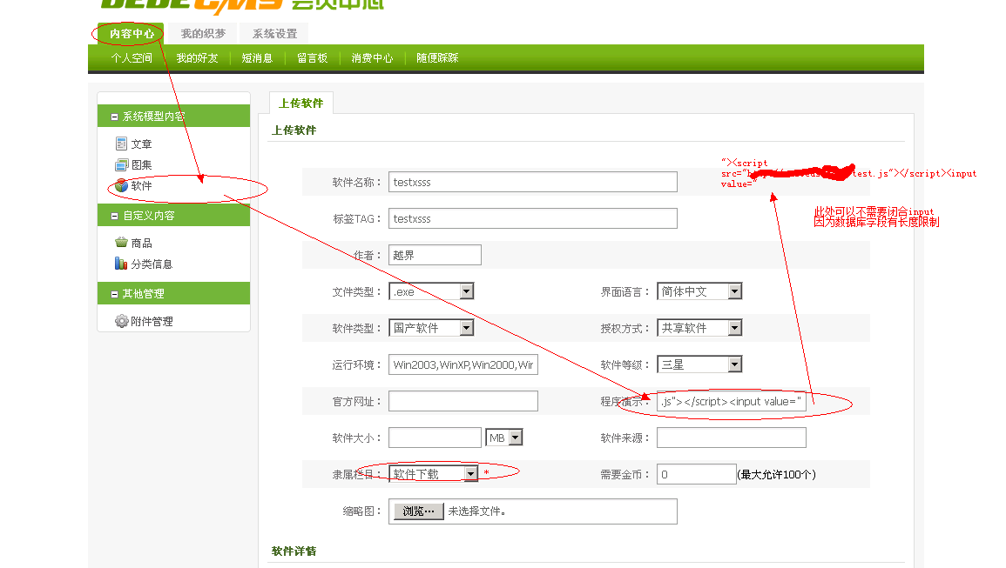Focus the 需要金币 input field showing 0

(x=696, y=474)
